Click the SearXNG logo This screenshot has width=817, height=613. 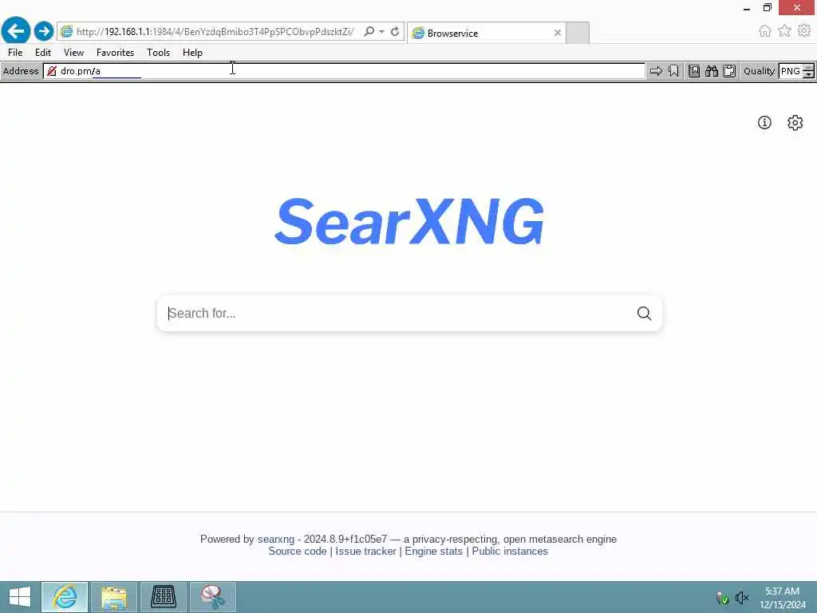click(409, 221)
